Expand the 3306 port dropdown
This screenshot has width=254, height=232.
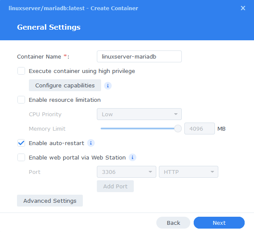[x=126, y=172]
